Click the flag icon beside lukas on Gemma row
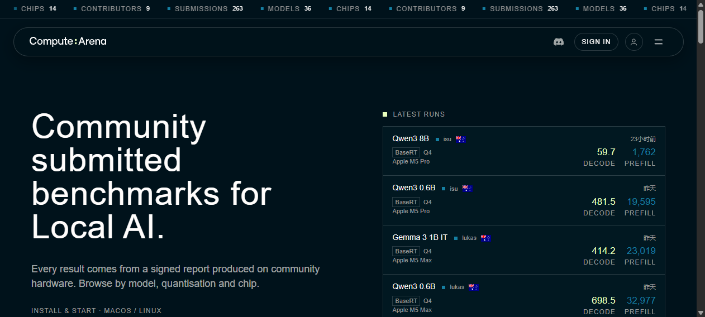Screen dimensions: 705x317 click(486, 238)
